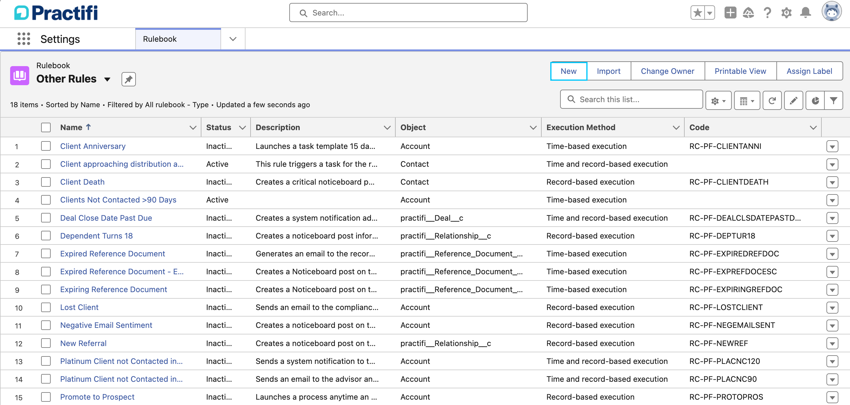
Task: Open the Name column menu chevron
Action: click(193, 128)
